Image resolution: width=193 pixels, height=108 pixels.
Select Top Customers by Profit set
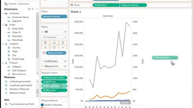point(22,104)
